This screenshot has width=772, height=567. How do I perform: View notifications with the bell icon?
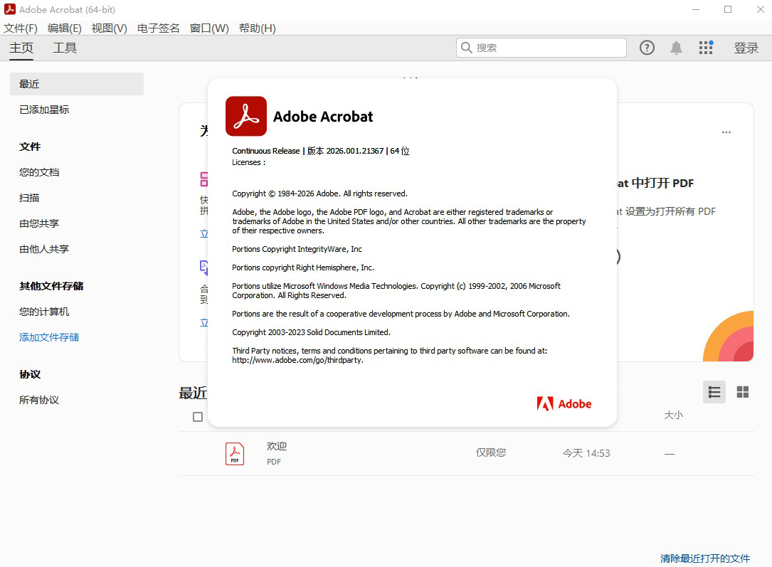point(676,47)
